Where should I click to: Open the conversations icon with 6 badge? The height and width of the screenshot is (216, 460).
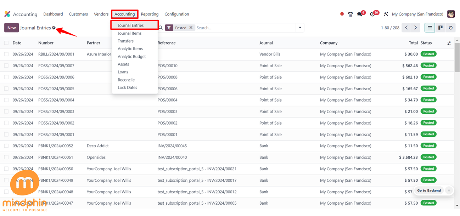click(x=360, y=14)
